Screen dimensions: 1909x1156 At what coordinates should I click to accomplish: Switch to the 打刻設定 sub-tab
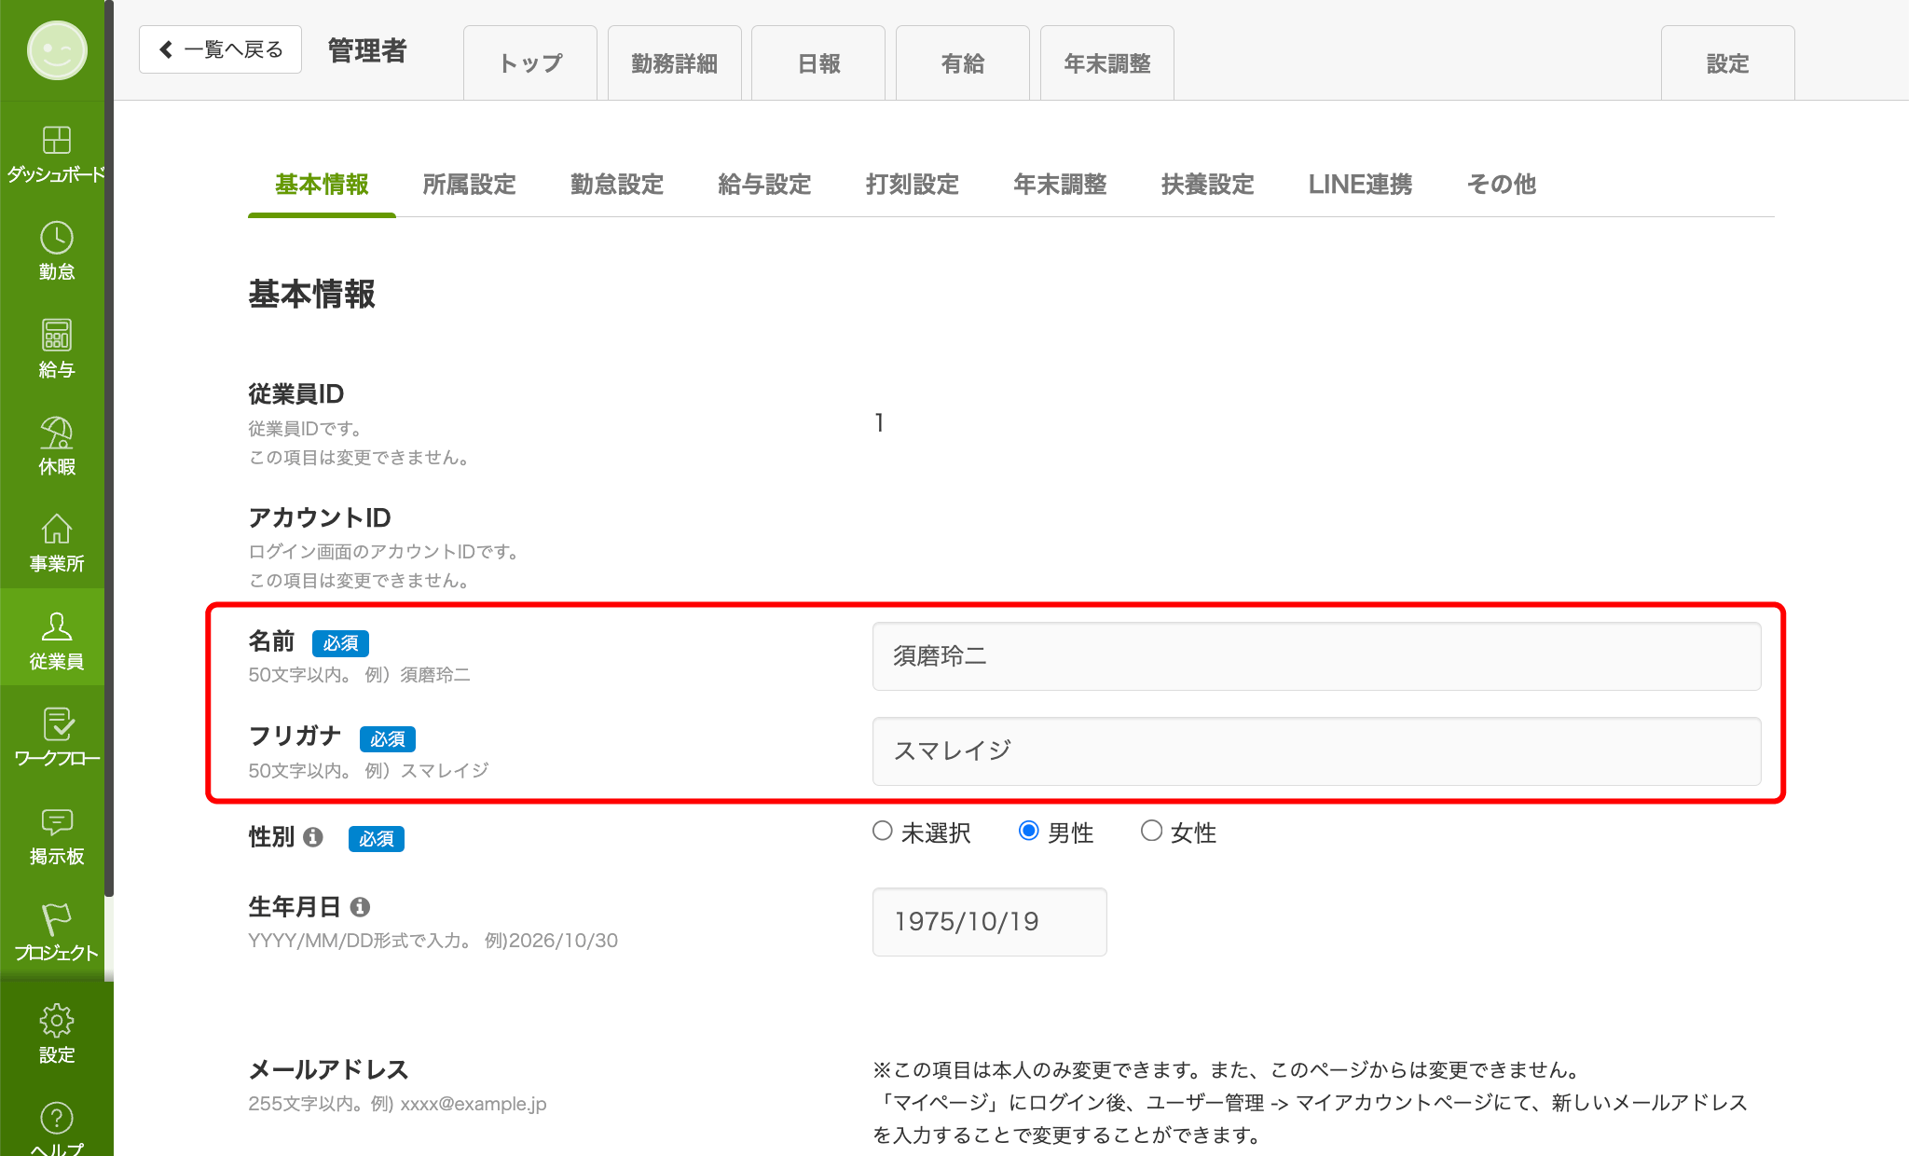(913, 185)
